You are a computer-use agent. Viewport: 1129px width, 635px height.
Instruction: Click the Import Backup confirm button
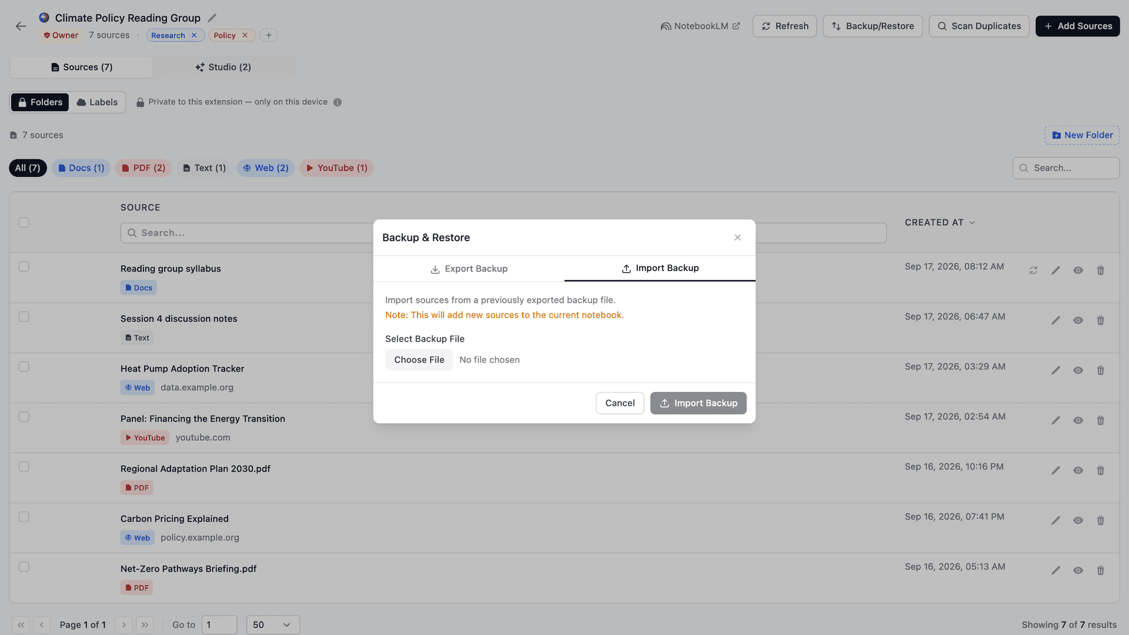click(x=698, y=403)
